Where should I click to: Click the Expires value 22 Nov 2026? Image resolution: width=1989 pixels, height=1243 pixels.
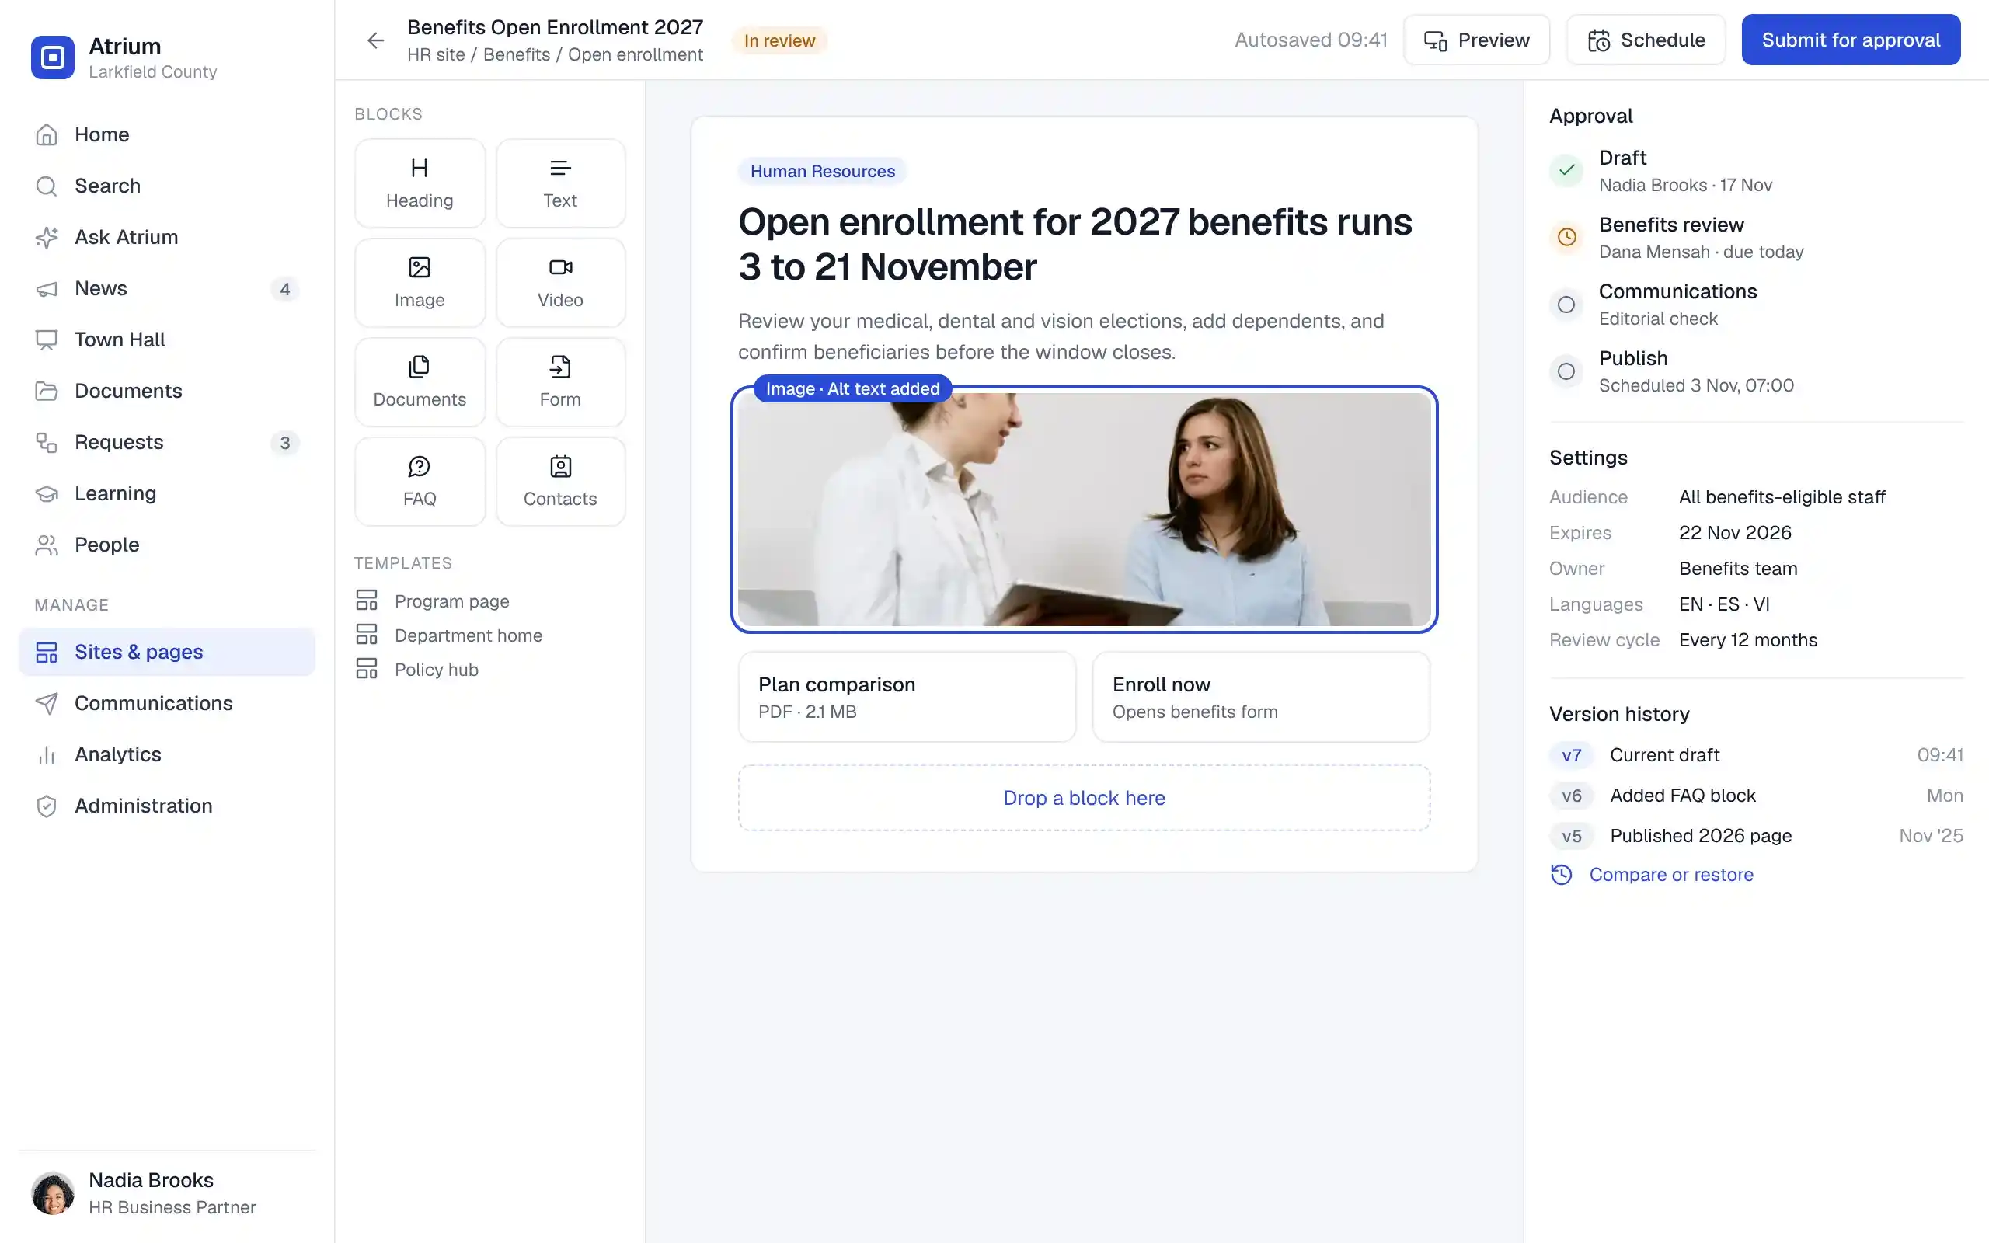pos(1735,533)
